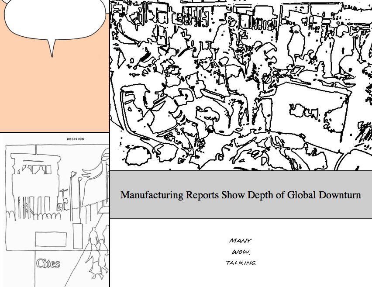Click the "Cites" outlined text
Image resolution: width=372 pixels, height=287 pixels.
48,263
